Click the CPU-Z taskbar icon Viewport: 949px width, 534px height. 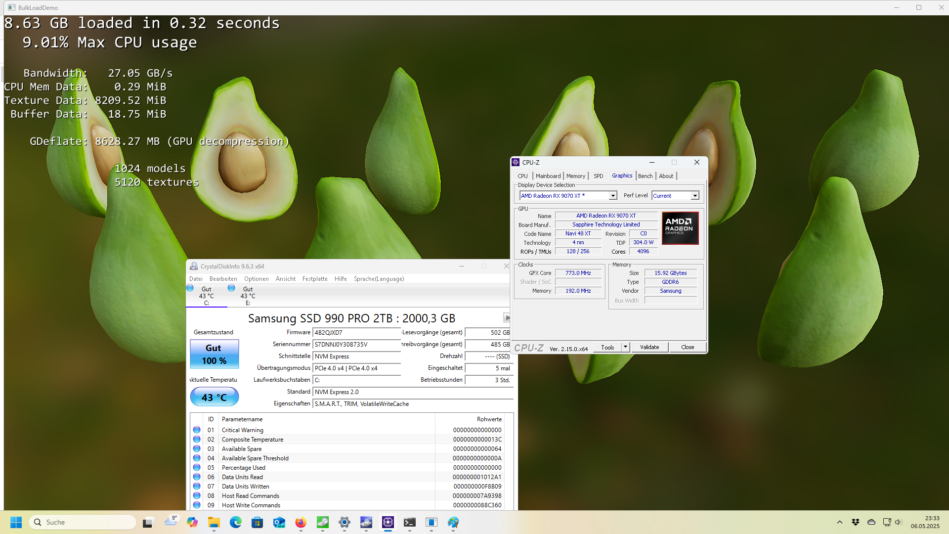[388, 522]
